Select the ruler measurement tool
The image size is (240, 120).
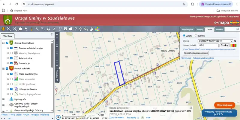(x=37, y=29)
